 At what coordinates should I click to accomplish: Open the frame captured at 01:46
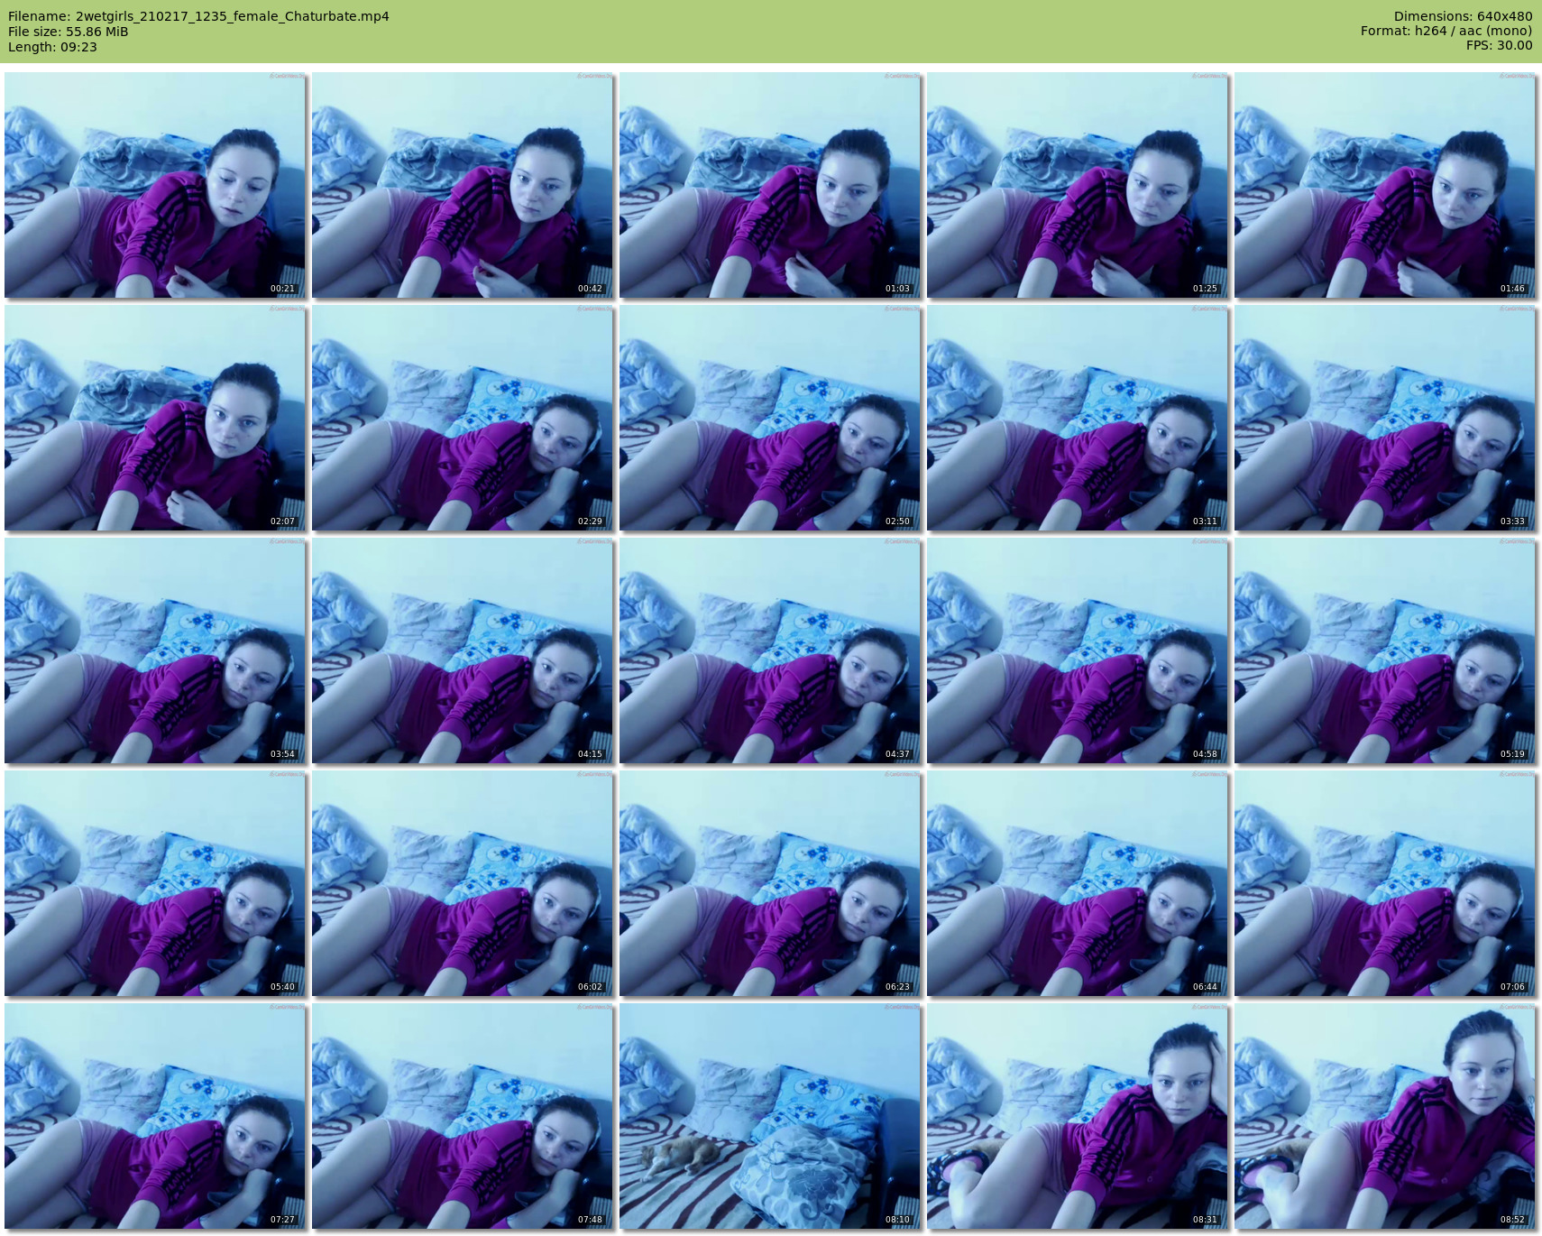tap(1385, 185)
